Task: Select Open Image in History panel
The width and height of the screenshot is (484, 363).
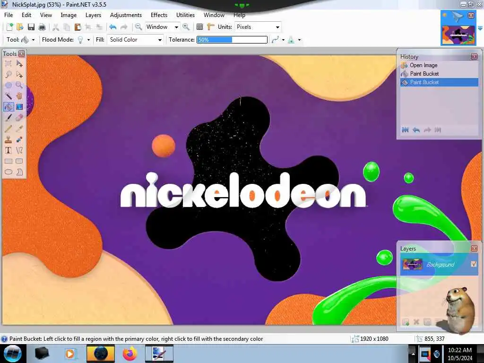Action: pos(439,65)
